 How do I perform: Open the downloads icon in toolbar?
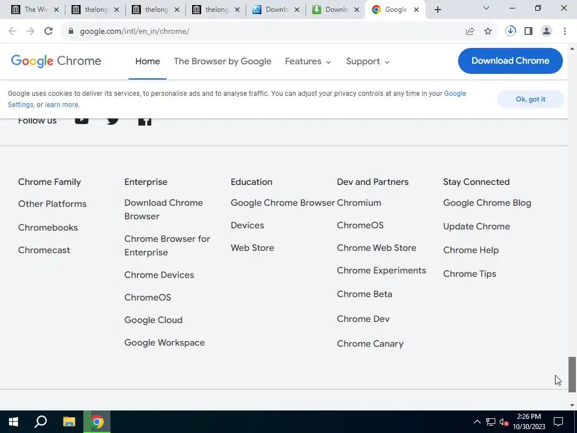[511, 32]
